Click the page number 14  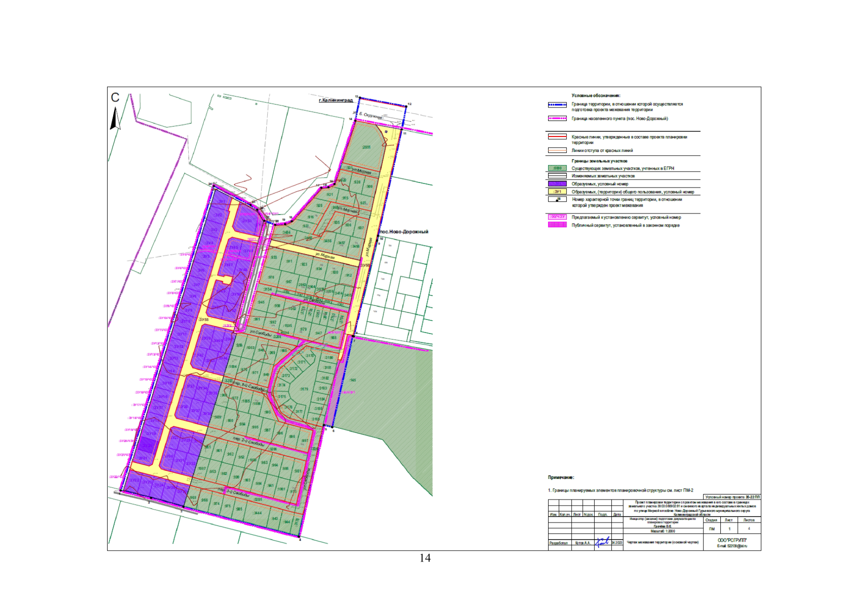point(425,558)
